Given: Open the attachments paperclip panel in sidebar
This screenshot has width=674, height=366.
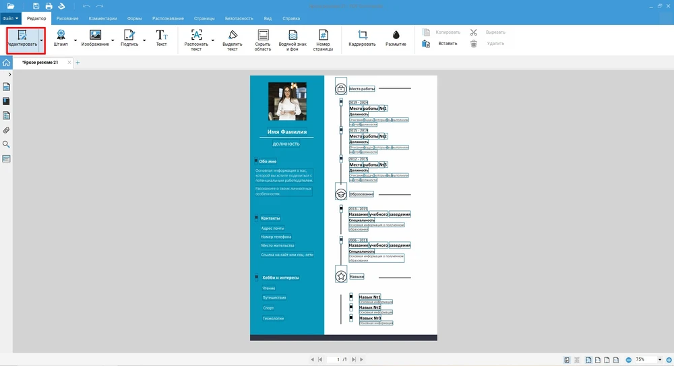Looking at the screenshot, I should [x=6, y=130].
